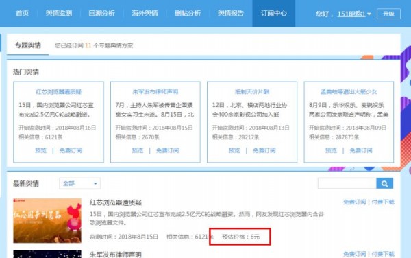Open the 红芯浏览器遭质疑 list thumbnail image

pyautogui.click(x=47, y=220)
